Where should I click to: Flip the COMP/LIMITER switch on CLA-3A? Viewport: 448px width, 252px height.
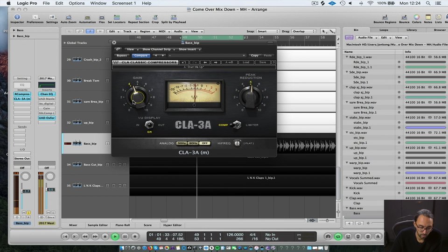pos(237,125)
